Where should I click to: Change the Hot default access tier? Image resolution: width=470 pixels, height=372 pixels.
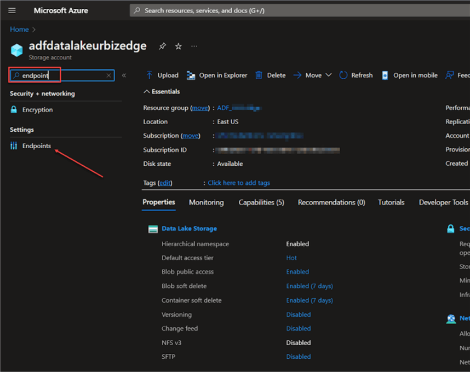[x=291, y=258]
